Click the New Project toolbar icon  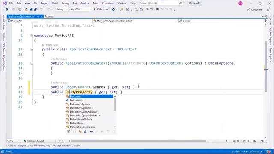pyautogui.click(x=20, y=9)
